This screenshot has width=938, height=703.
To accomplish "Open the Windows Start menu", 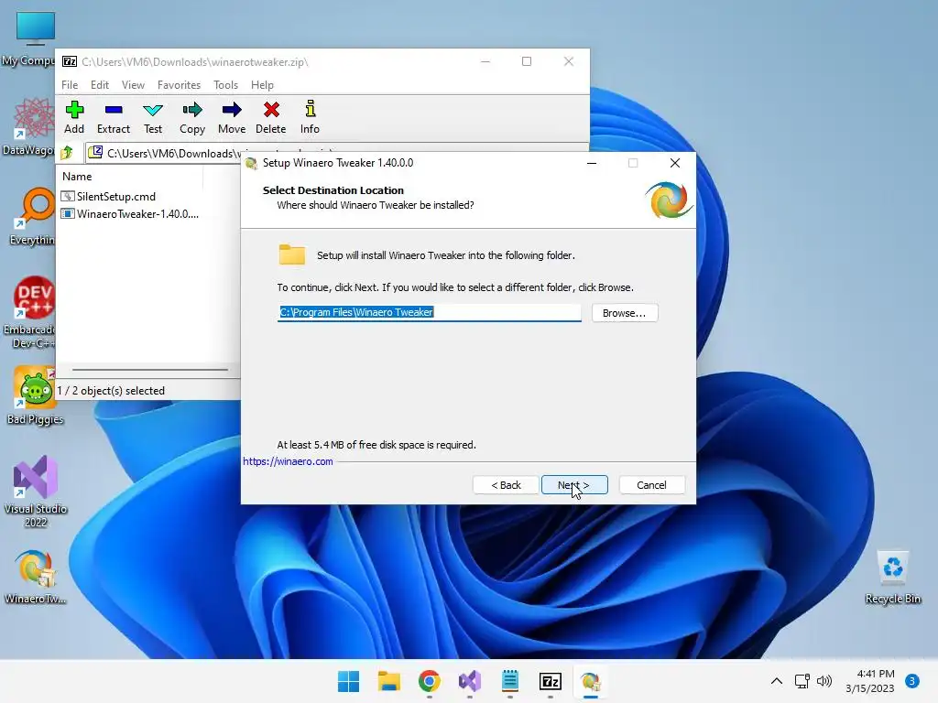I will [x=349, y=681].
